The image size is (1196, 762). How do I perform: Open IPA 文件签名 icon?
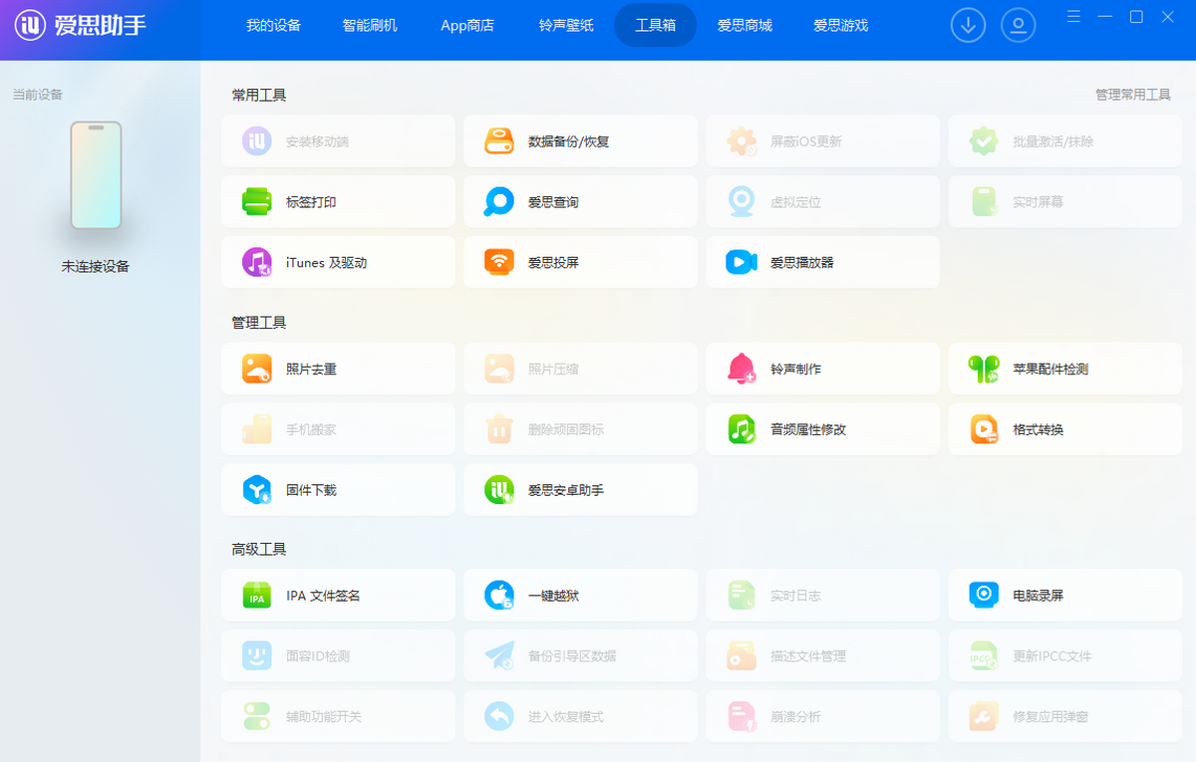(x=257, y=596)
